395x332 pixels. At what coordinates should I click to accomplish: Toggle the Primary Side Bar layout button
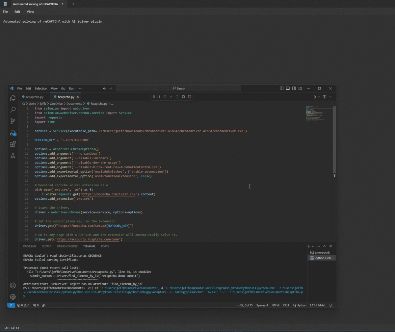coord(281,89)
